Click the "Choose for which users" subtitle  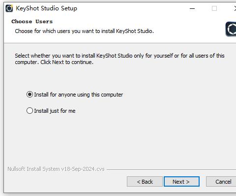pyautogui.click(x=84, y=31)
